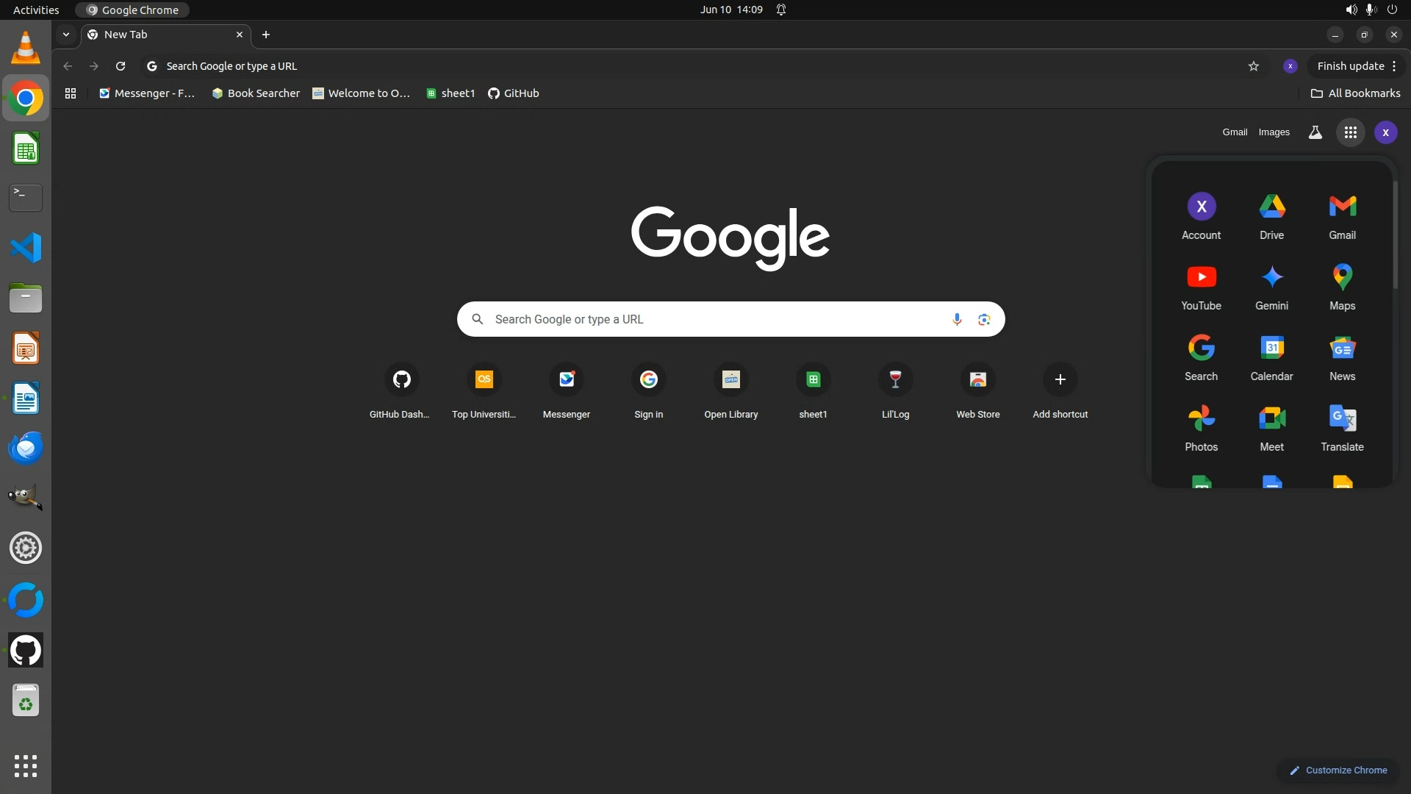
Task: Bookmark this tab with star icon
Action: click(x=1253, y=66)
